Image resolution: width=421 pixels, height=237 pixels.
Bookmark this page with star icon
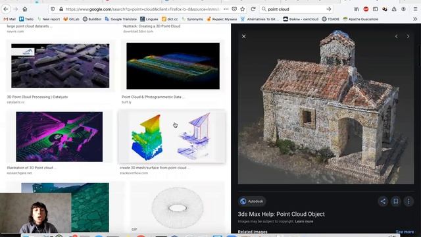point(243,9)
